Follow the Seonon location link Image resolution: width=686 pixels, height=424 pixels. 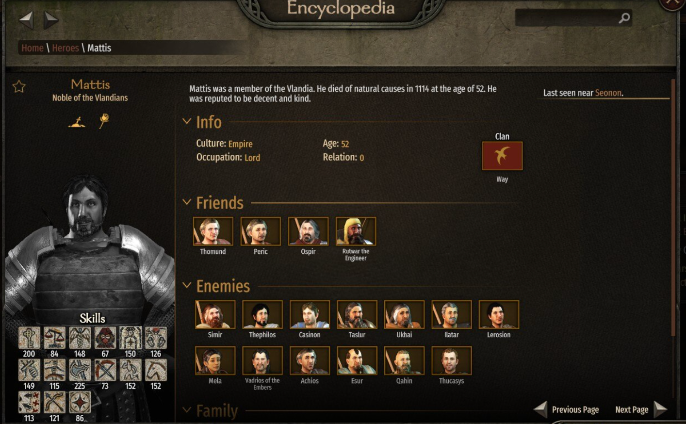(608, 93)
